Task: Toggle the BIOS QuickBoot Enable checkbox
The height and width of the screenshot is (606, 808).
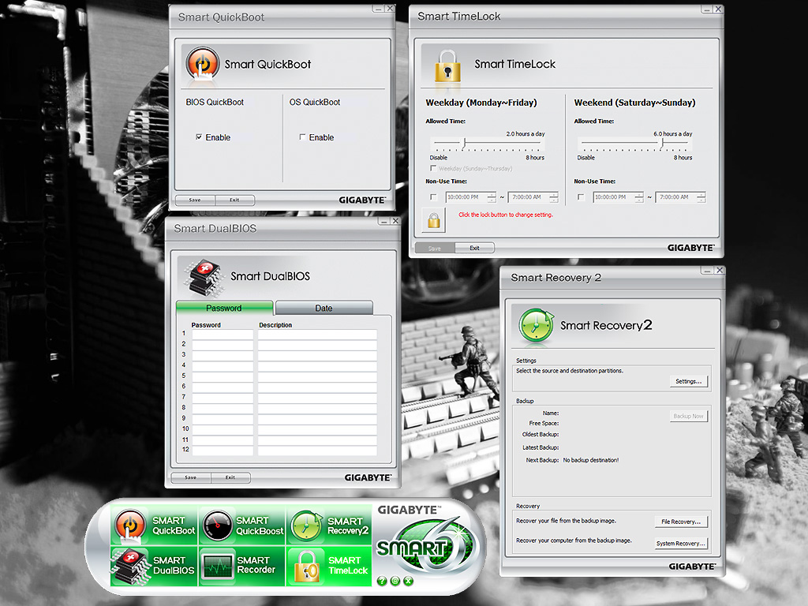Action: 199,137
